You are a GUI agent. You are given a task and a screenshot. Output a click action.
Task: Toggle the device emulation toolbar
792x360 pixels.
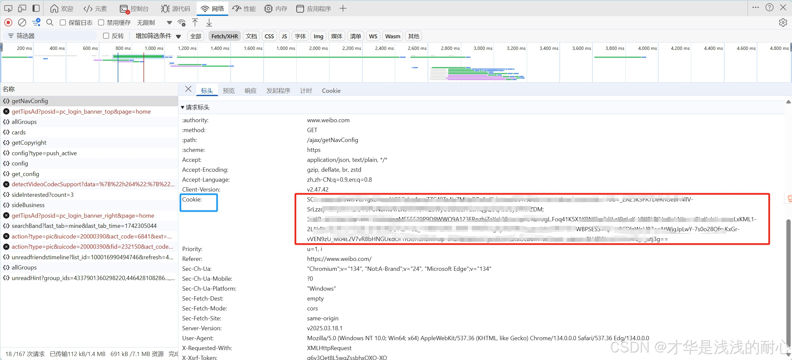(22, 8)
